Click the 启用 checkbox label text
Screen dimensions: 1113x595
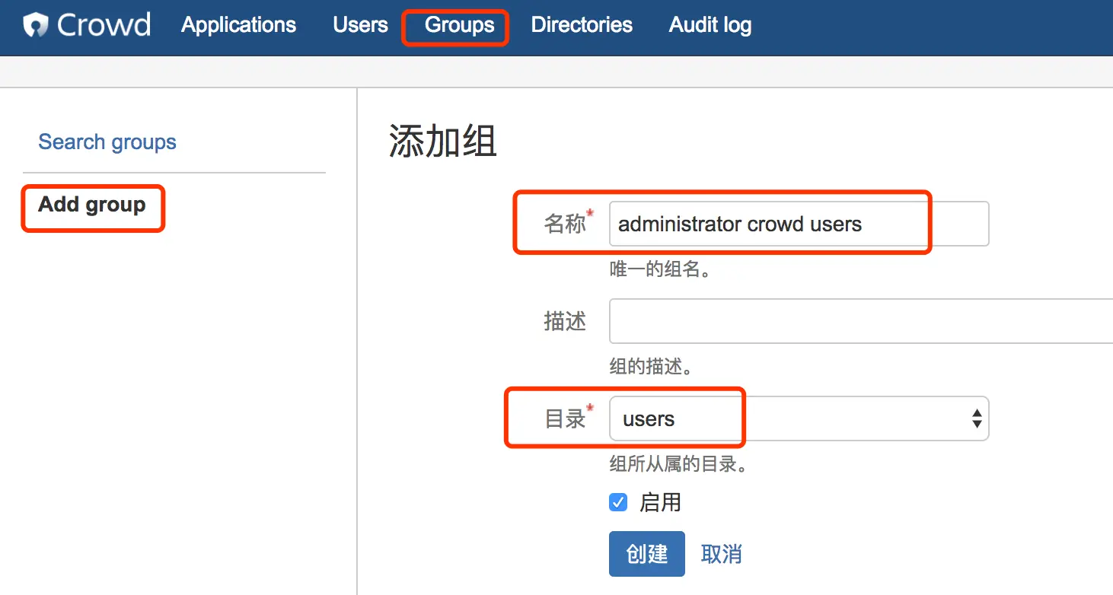(x=660, y=503)
